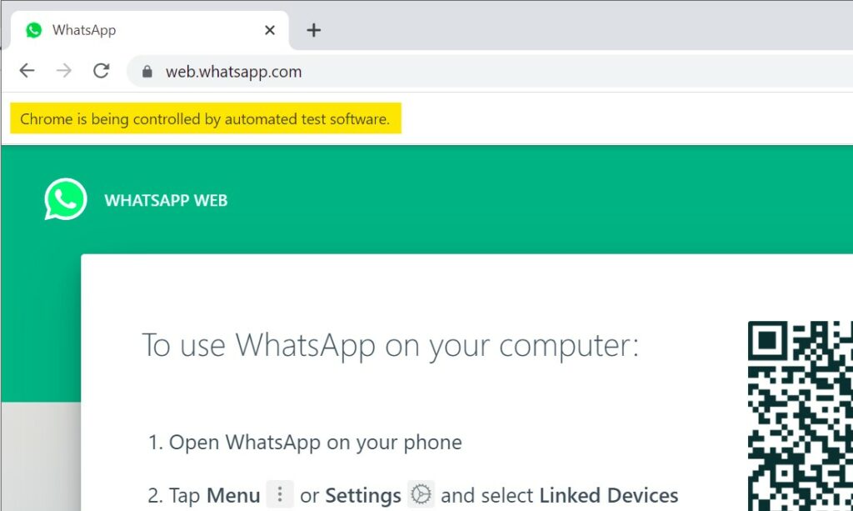Click the Settings gear icon in step 2
This screenshot has height=511, width=853.
click(x=421, y=494)
